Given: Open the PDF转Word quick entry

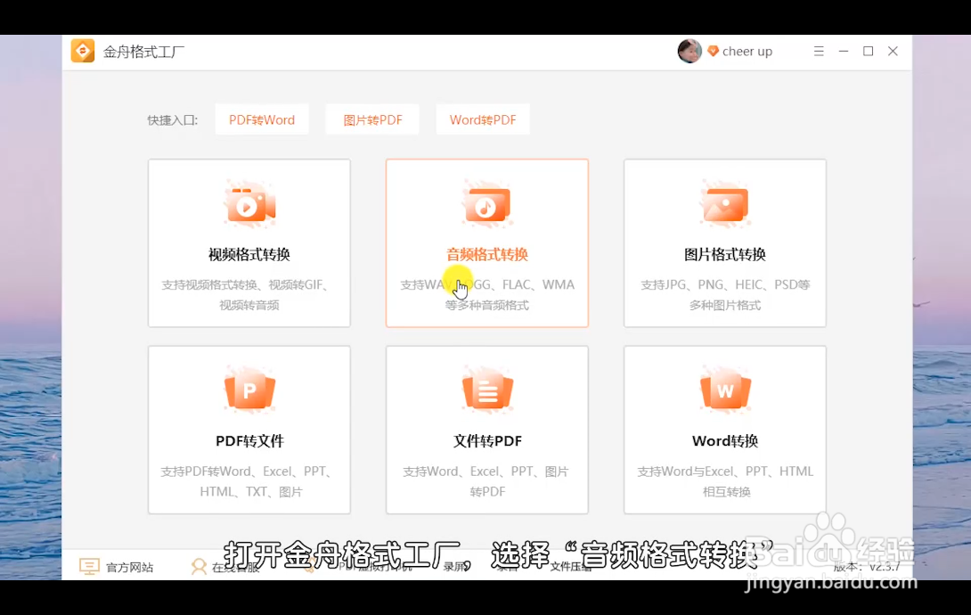Looking at the screenshot, I should [x=262, y=119].
